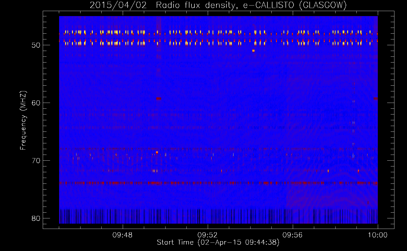Click the "Frequency (MHZ)" axis label
Screen dimensions: 407x251
pyautogui.click(x=23, y=120)
